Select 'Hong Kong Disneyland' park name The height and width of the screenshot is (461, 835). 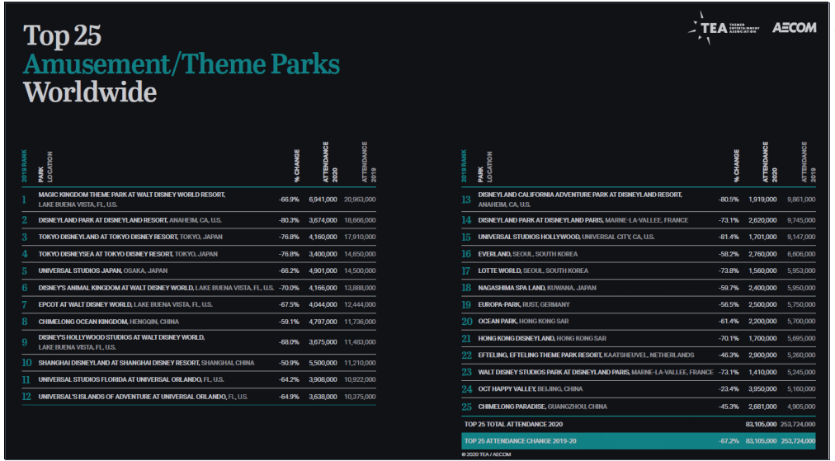(x=516, y=338)
